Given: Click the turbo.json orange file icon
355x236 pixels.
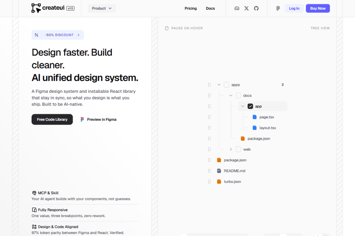Looking at the screenshot, I should click(x=219, y=182).
